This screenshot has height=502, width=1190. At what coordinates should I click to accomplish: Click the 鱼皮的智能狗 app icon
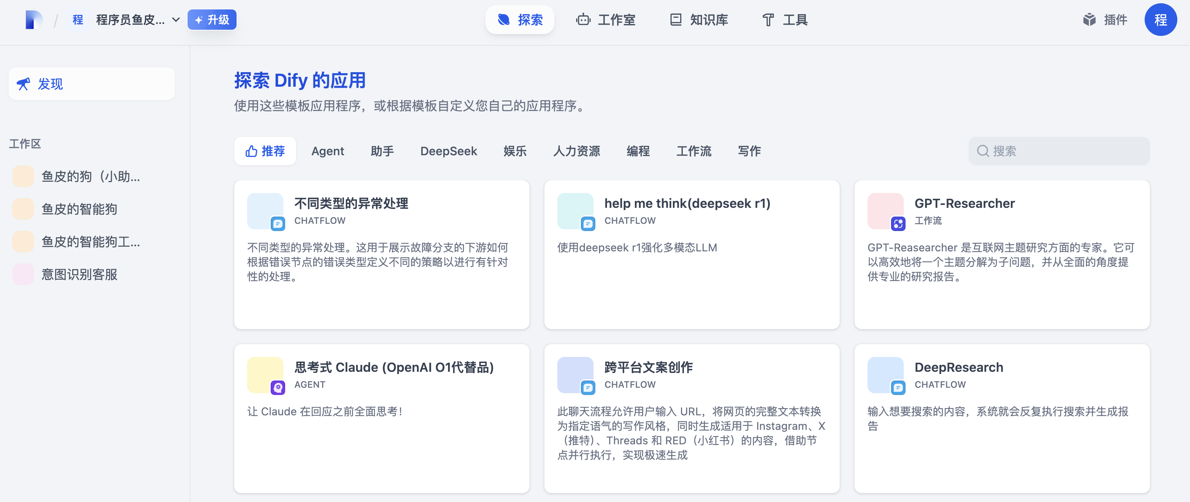pyautogui.click(x=23, y=209)
